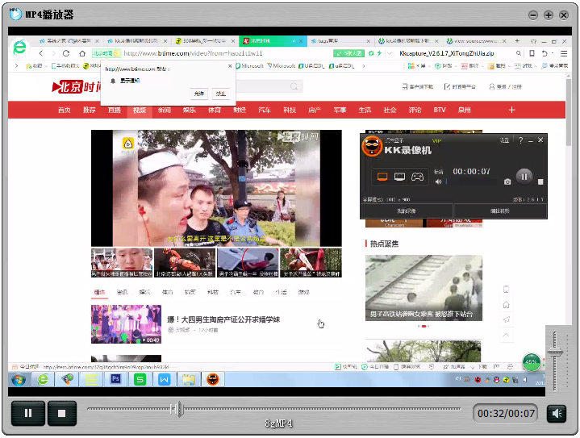580x438 pixels.
Task: Select the full-screen monitor mode in KK recorder
Action: (382, 177)
